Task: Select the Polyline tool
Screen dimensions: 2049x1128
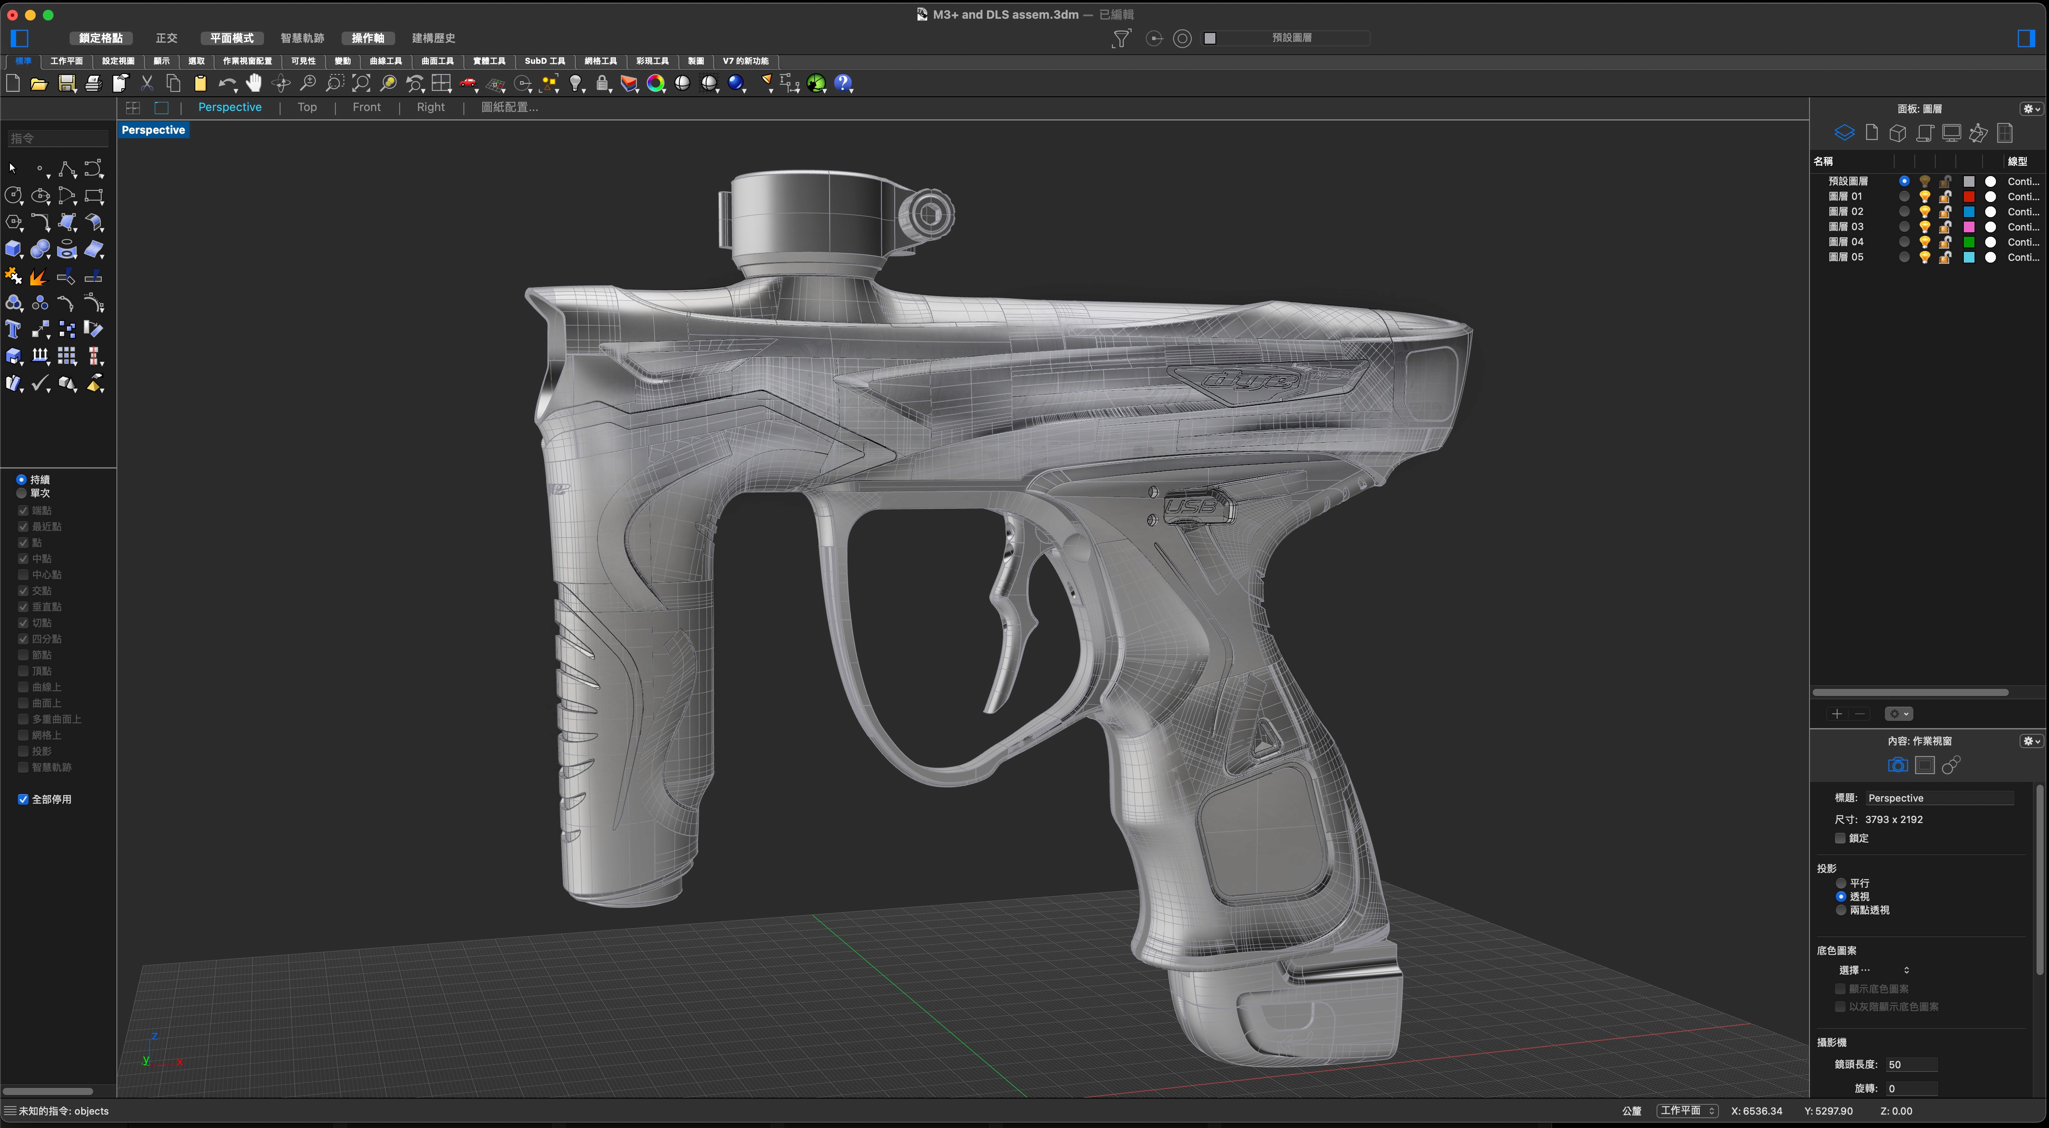Action: (68, 169)
